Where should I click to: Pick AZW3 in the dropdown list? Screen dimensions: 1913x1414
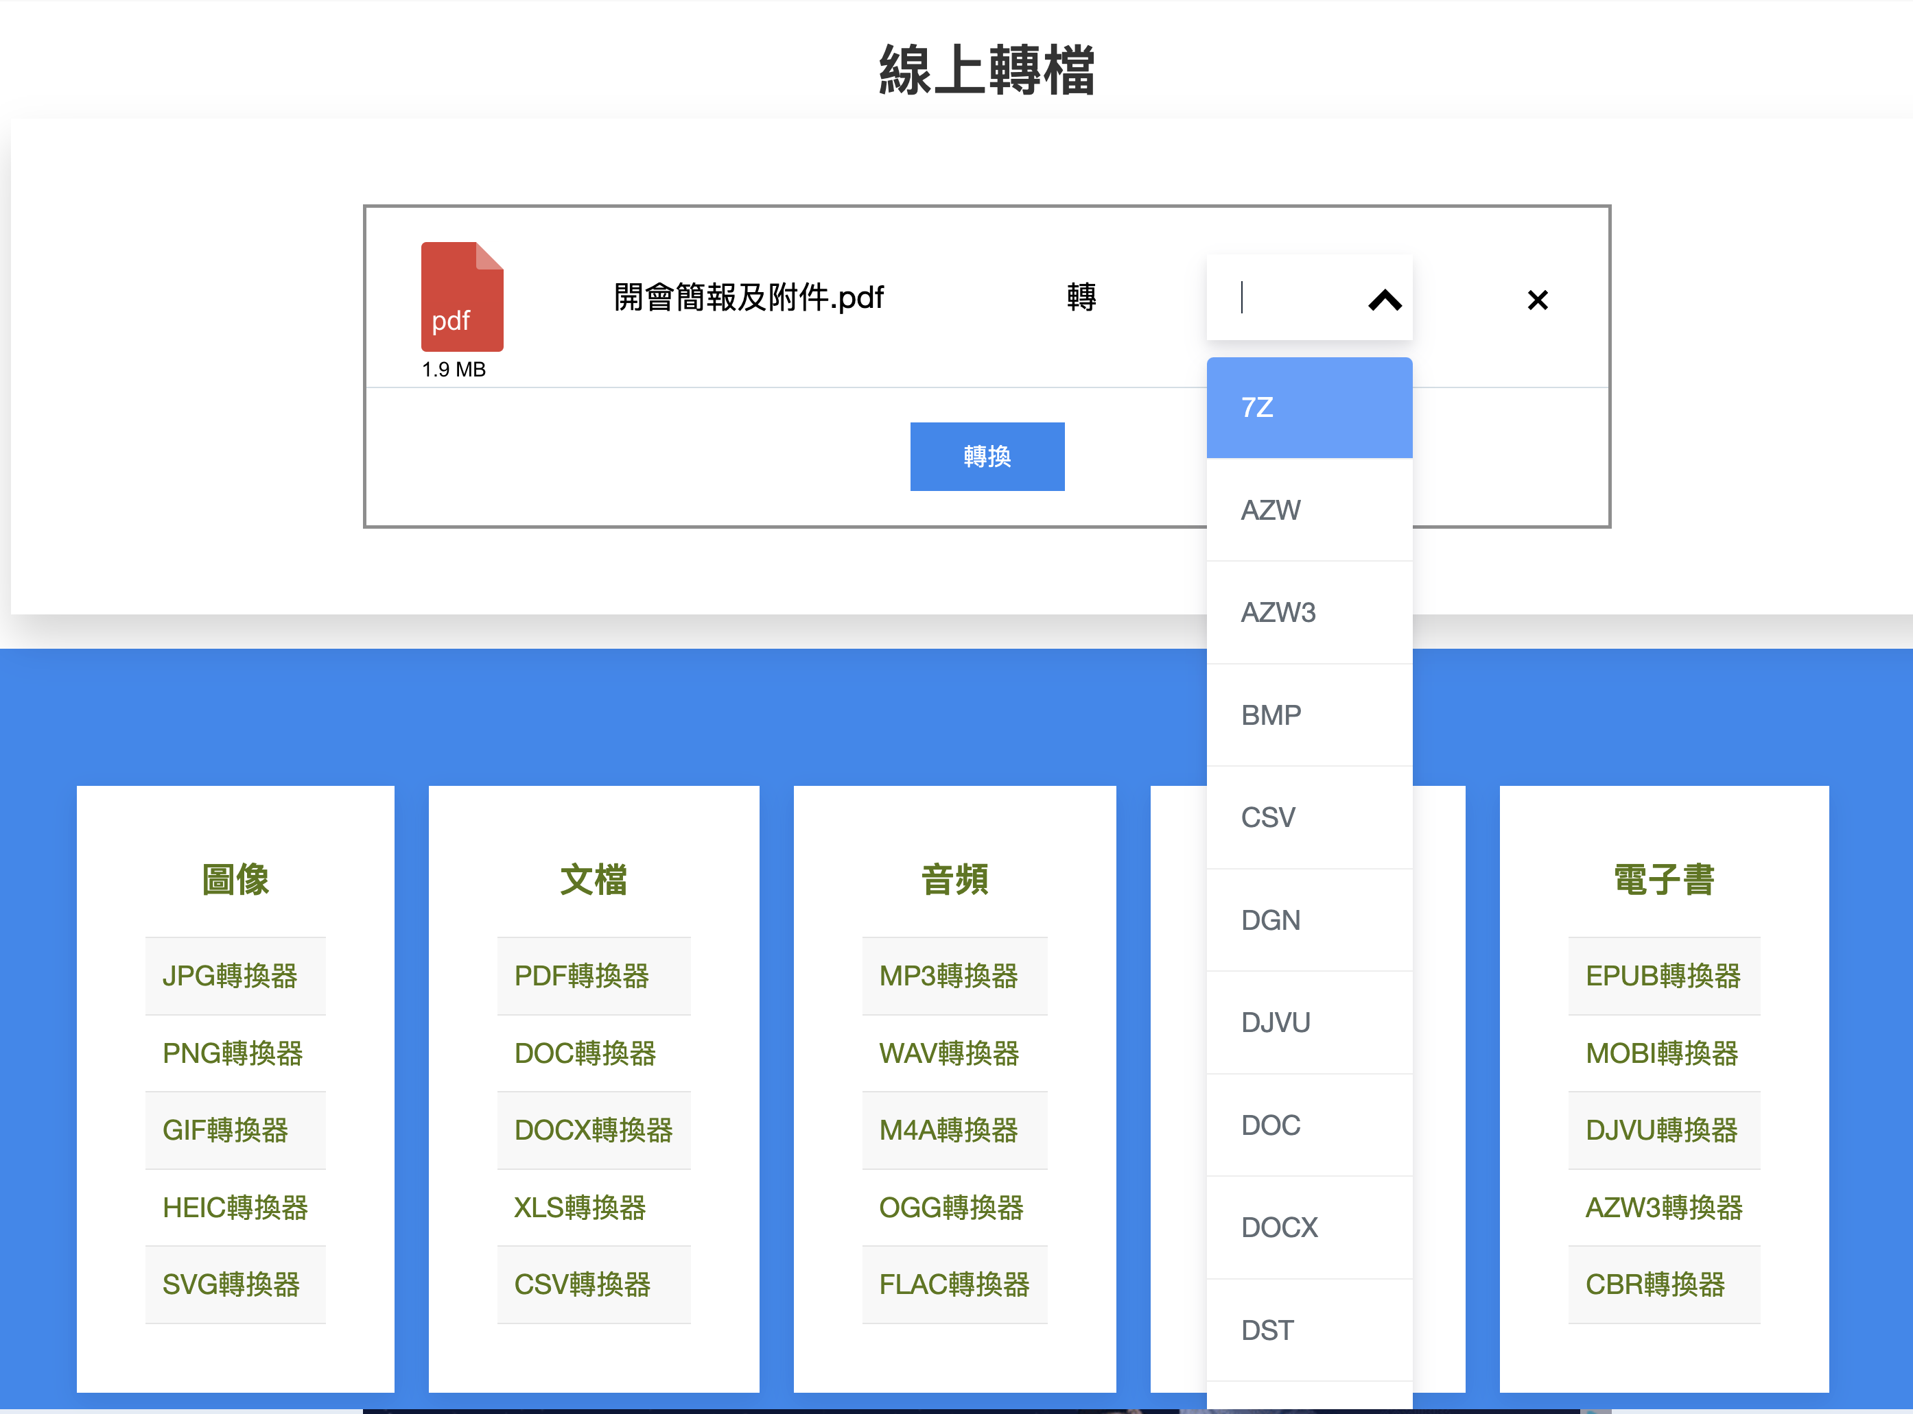[1308, 613]
